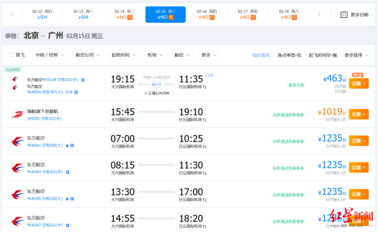Open the 机场 airport filter dropdown
The height and width of the screenshot is (235, 378).
coord(155,55)
